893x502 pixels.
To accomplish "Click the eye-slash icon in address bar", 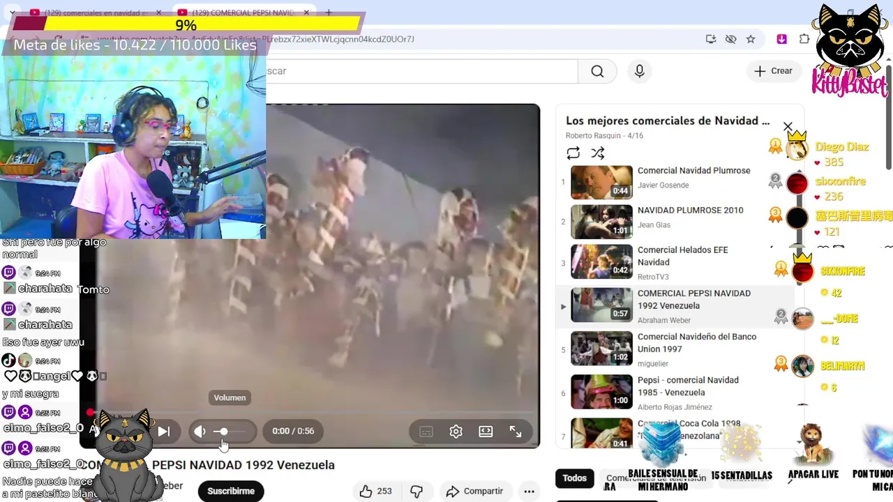I will pyautogui.click(x=730, y=39).
